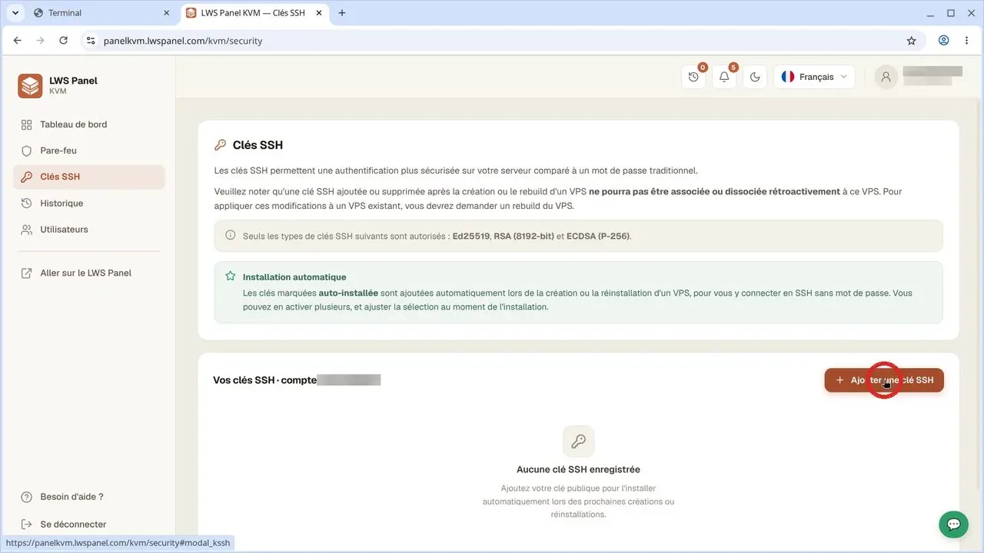
Task: Click the browser back arrow
Action: [x=18, y=41]
